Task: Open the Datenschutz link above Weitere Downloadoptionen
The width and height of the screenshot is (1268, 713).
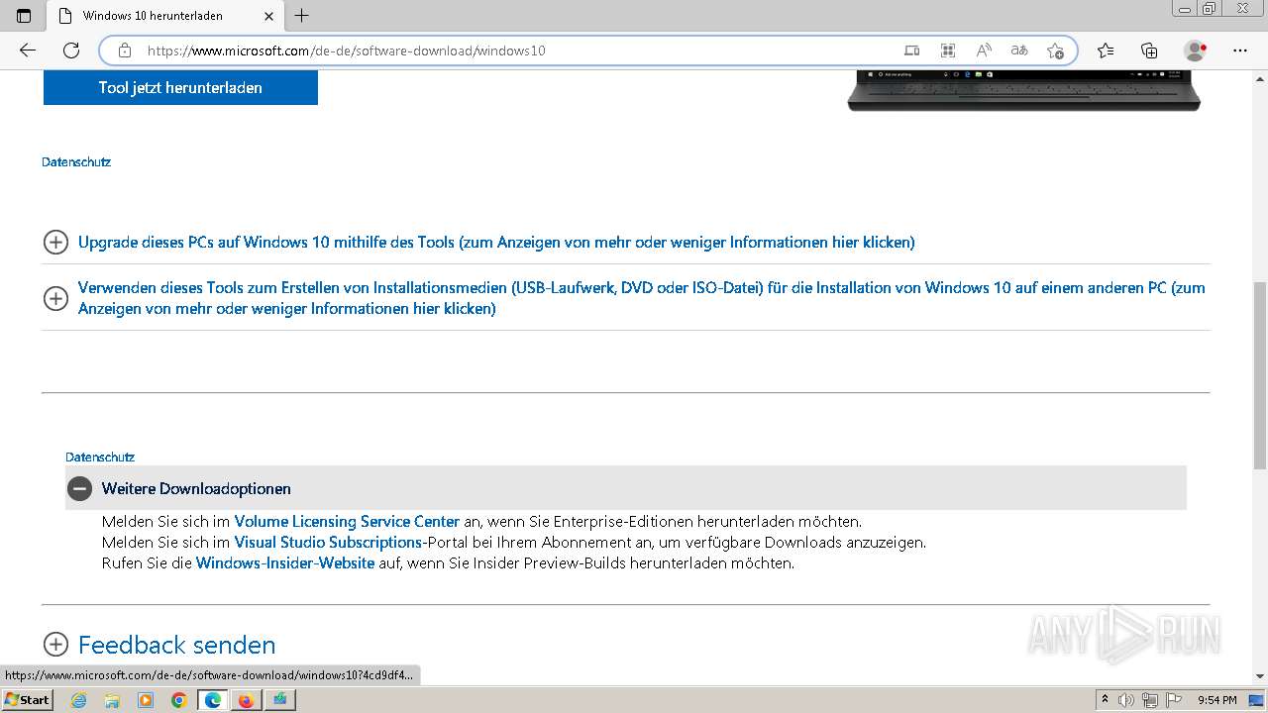Action: coord(100,457)
